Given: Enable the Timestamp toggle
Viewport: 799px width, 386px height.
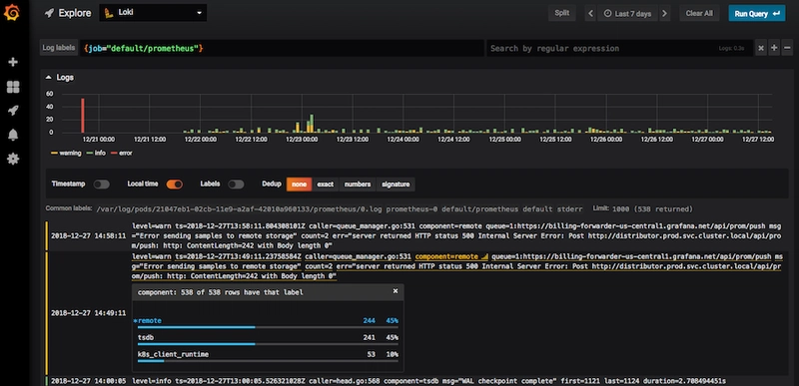Looking at the screenshot, I should point(102,185).
